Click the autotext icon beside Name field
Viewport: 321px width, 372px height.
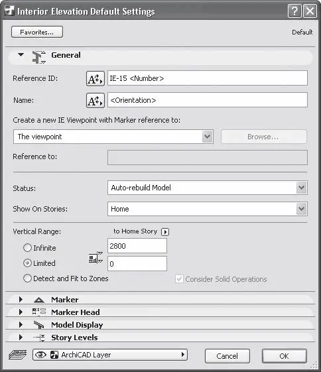tap(95, 101)
